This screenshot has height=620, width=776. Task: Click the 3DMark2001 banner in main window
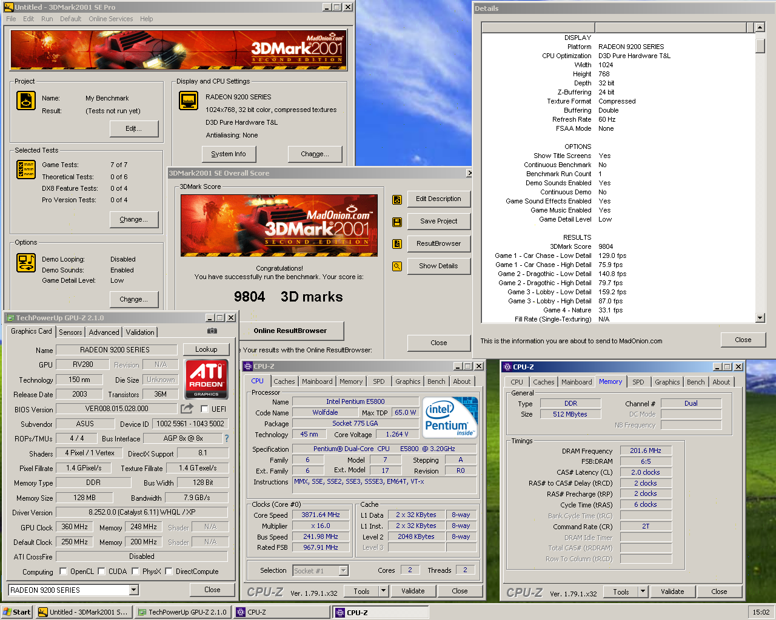(179, 49)
